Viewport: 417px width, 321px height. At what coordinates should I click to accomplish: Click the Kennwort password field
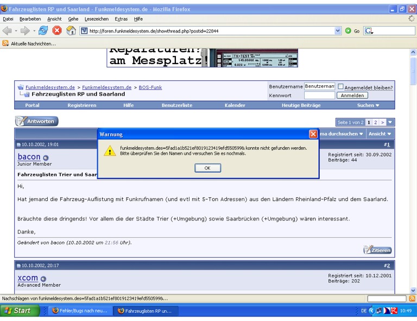[x=319, y=96]
